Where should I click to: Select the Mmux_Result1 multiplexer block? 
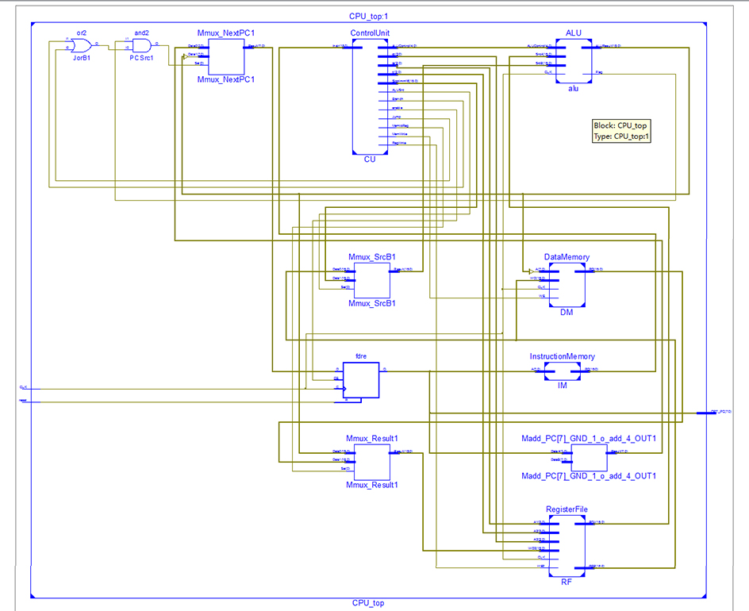[x=372, y=462]
